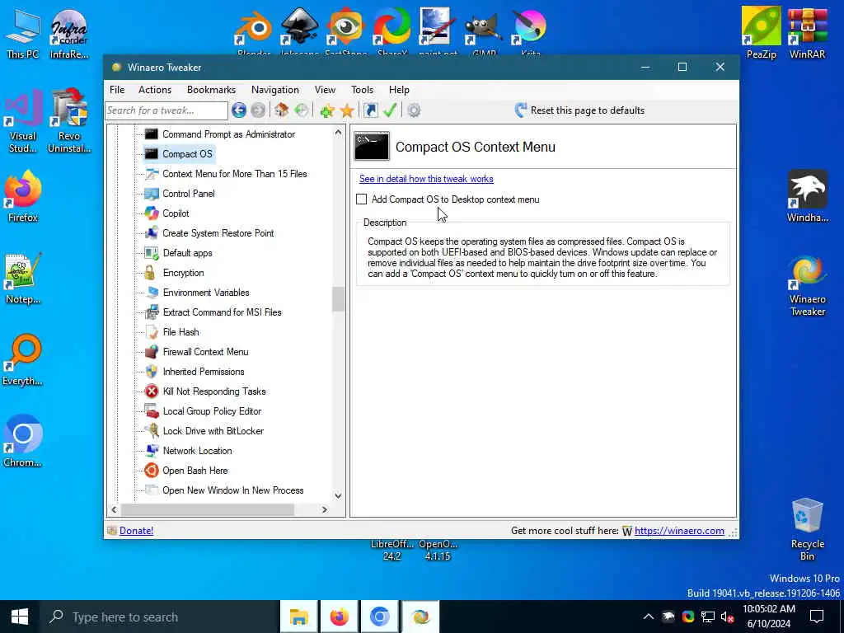
Task: Click the Search for a tweak input field
Action: pos(166,110)
